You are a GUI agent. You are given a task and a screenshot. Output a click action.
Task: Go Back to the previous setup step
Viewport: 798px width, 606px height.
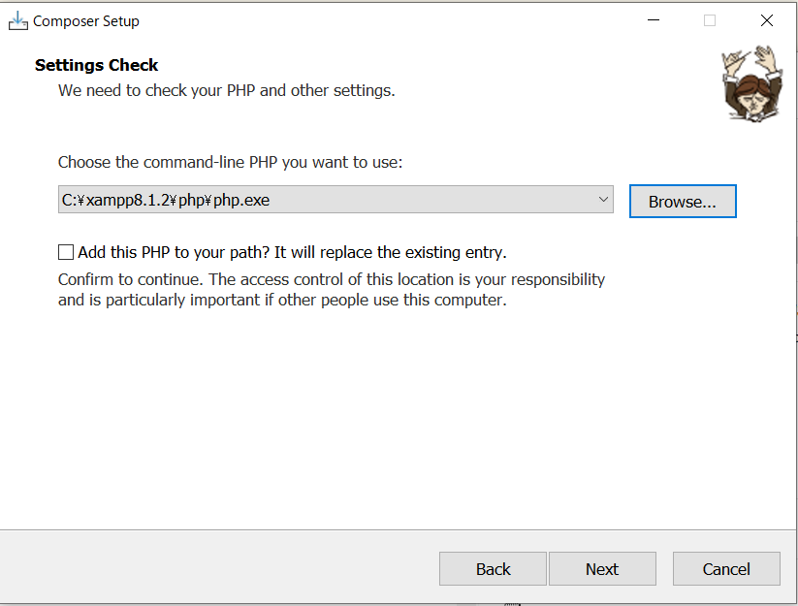493,569
